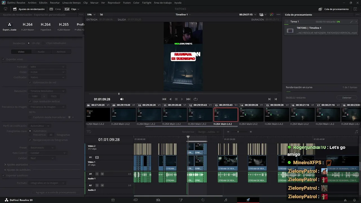Image resolution: width=361 pixels, height=203 pixels.
Task: Solo the A1 audio track
Action: (x=97, y=174)
